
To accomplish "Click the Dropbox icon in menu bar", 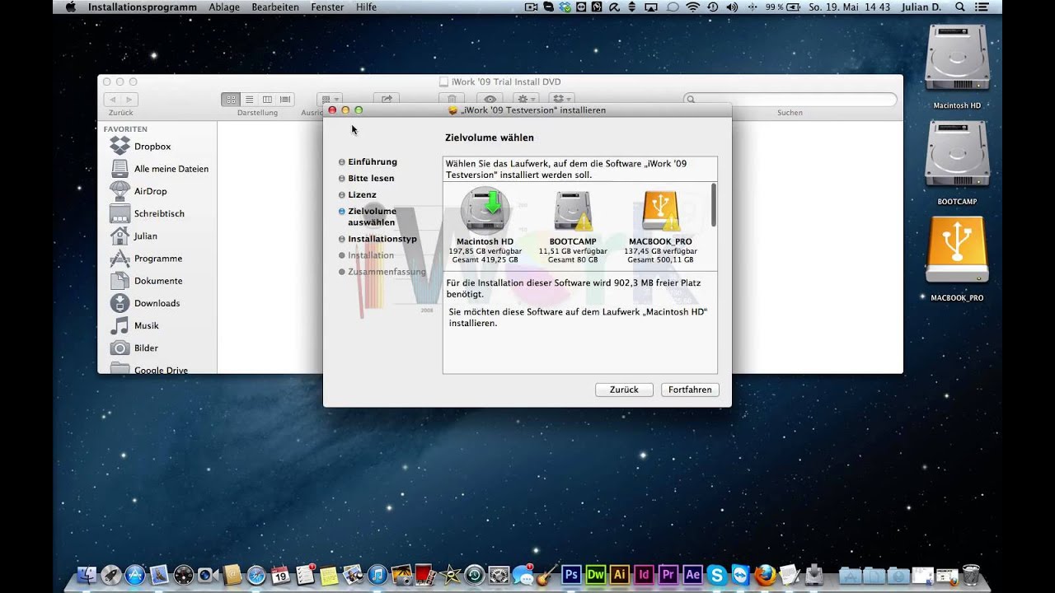I will [565, 7].
